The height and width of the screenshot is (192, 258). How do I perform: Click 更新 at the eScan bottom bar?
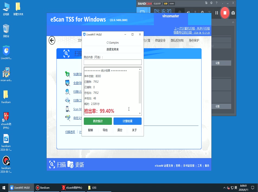[x=76, y=165]
